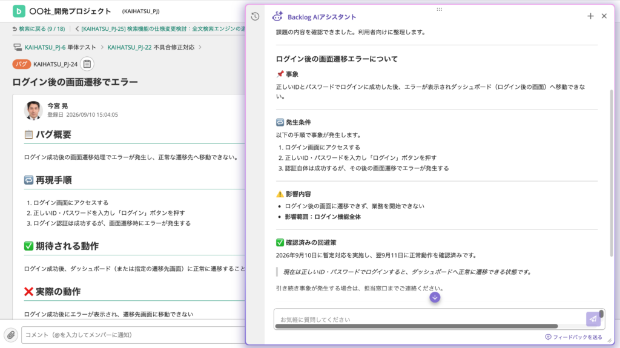620x348 pixels.
Task: Click 影響範囲：ログイン機能全体 bullet text
Action: click(323, 217)
